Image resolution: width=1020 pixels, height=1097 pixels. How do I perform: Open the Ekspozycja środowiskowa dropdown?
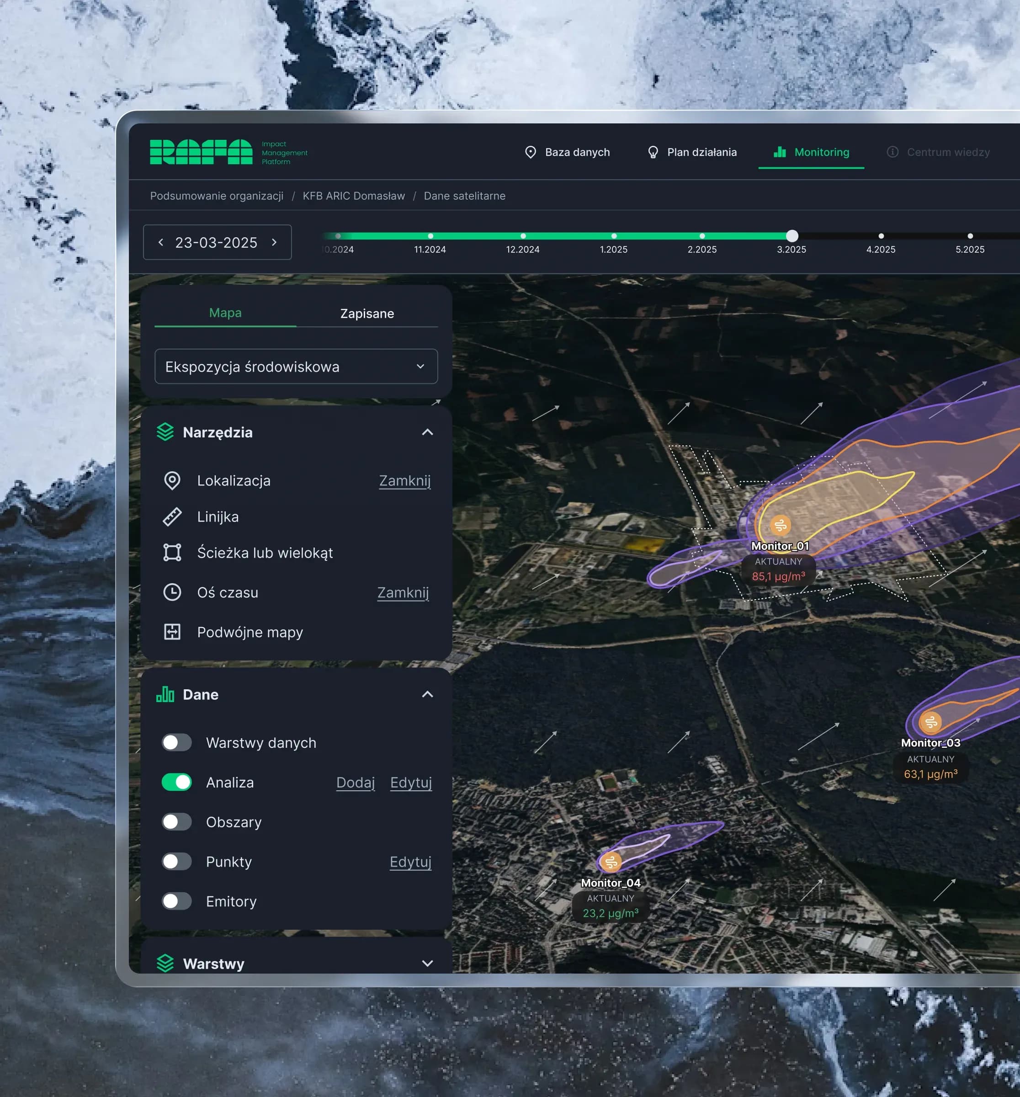pyautogui.click(x=296, y=367)
